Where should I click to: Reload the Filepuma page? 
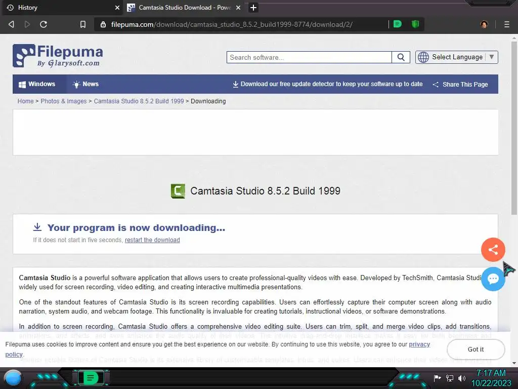point(44,24)
